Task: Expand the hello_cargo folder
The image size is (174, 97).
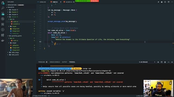Action: (x=15, y=53)
